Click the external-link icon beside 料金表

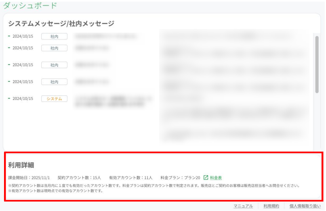[206, 178]
